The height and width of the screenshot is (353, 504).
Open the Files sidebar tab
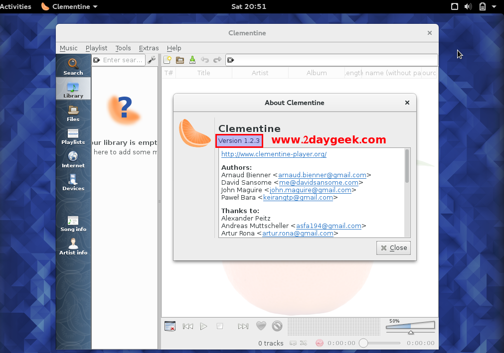(x=73, y=114)
